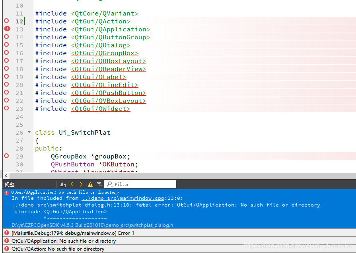Click the QPushButton type on line 30
356x253 pixels.
pyautogui.click(x=73, y=164)
